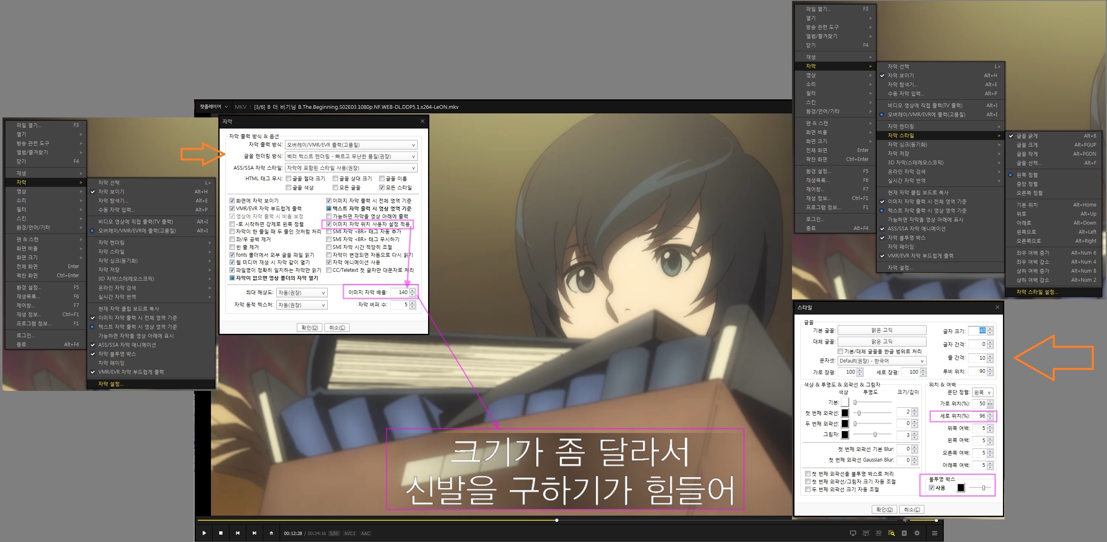Toggle the VMR/EVR 자막 부드럽게 출력 checkbox
The height and width of the screenshot is (542, 1107).
coord(232,208)
